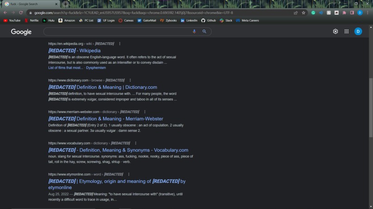This screenshot has width=373, height=209.
Task: Open the Chrome three-dot menu
Action: tap(367, 13)
